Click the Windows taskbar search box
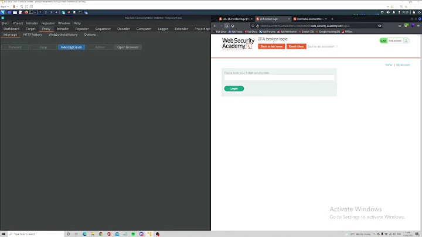Viewport: 422px width, 237px height. click(36, 234)
